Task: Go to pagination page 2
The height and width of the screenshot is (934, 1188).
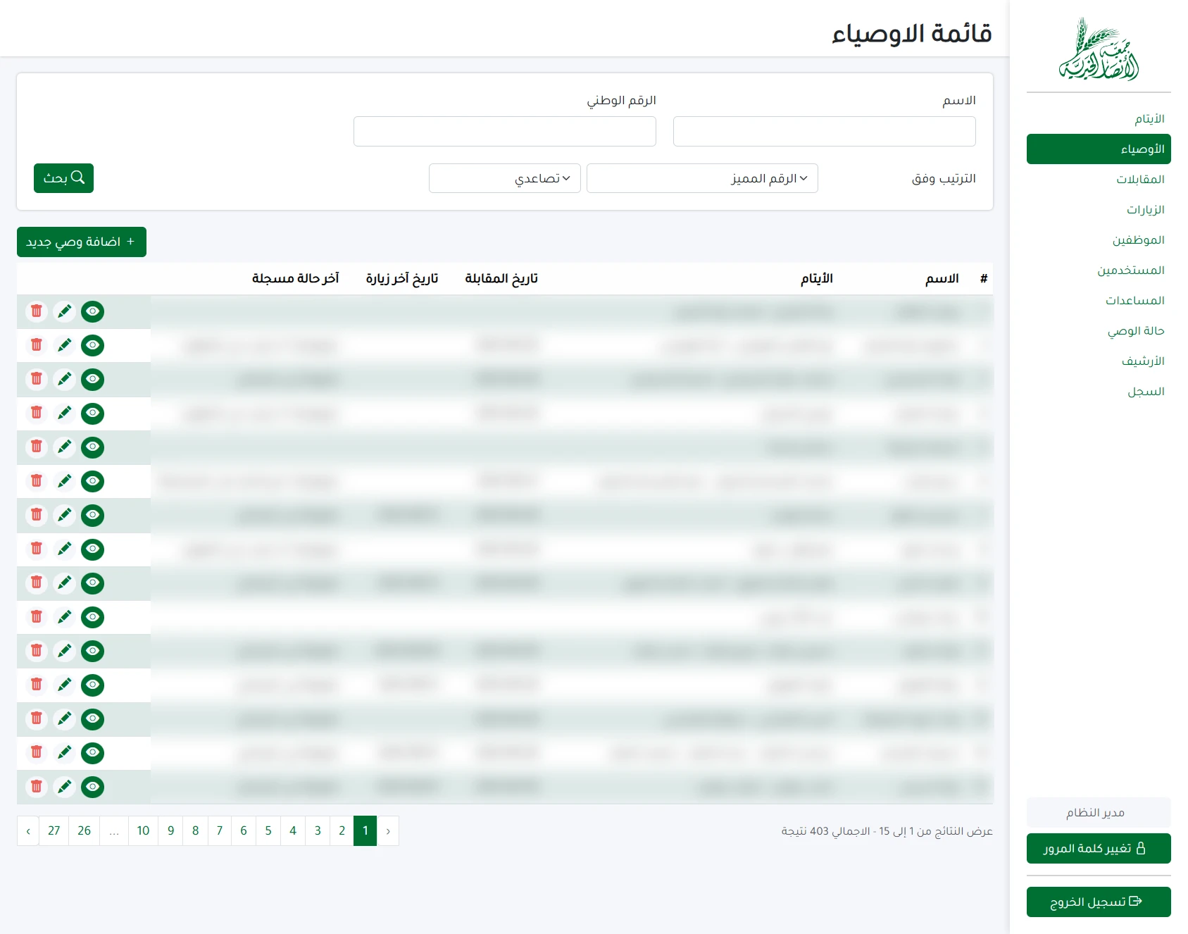Action: (x=342, y=831)
